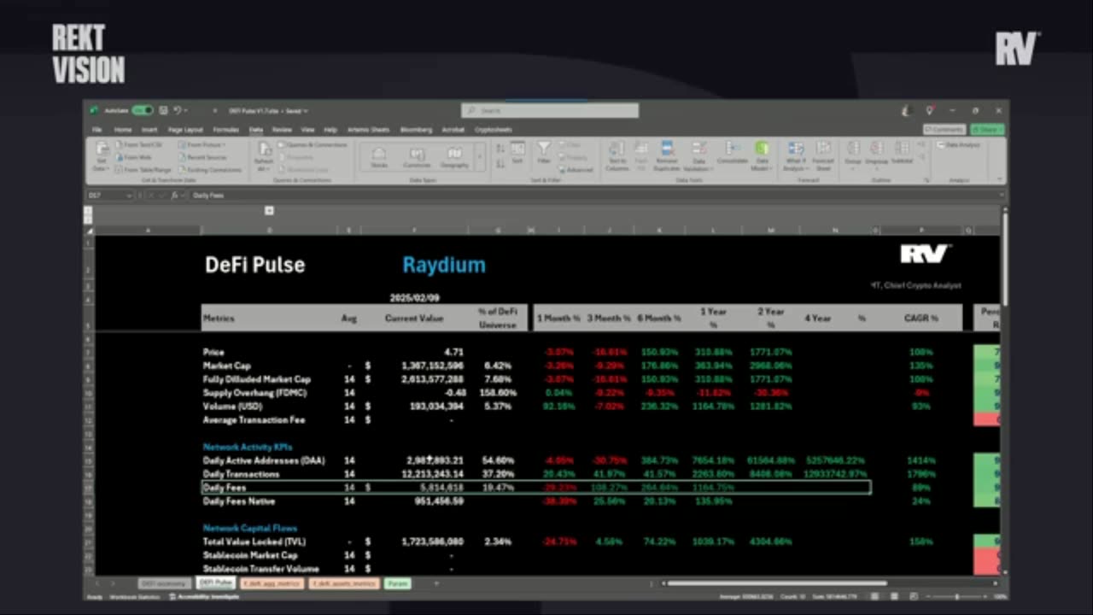Open the Refresh All dropdown

click(x=264, y=156)
